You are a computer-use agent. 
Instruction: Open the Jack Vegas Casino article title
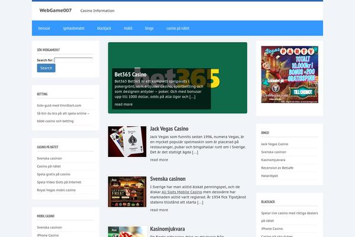coord(169,129)
